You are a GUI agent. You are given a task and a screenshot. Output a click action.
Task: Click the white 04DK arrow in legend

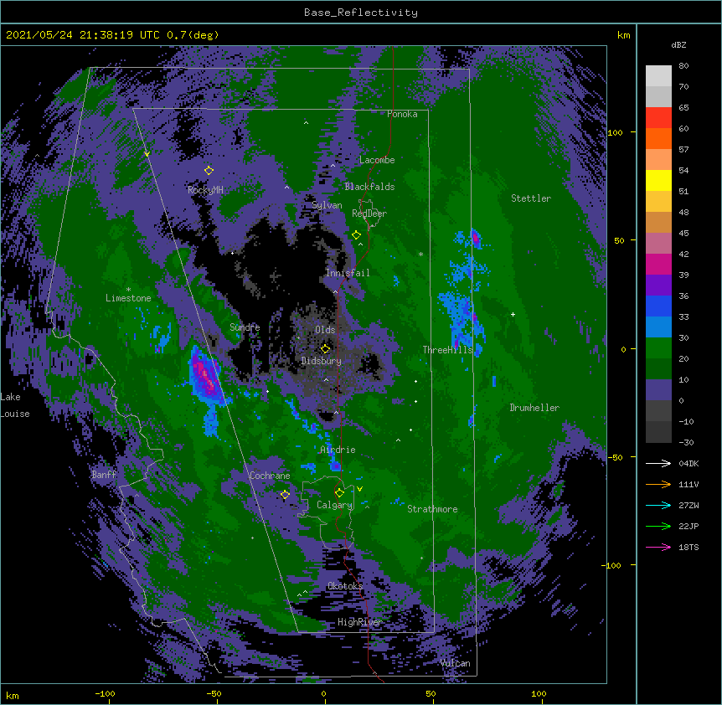pyautogui.click(x=658, y=463)
